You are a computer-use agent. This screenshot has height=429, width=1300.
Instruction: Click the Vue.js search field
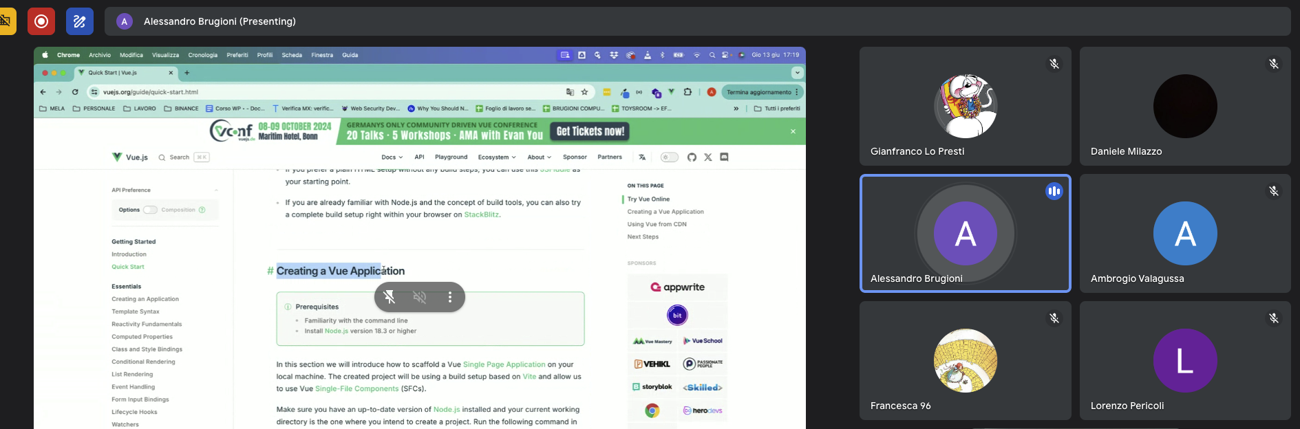[x=184, y=157]
